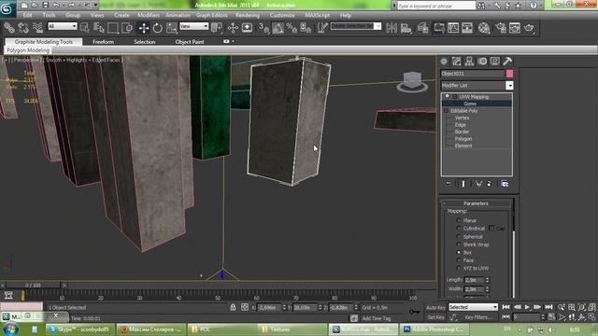Open the Modifiers menu
This screenshot has width=598, height=336.
pyautogui.click(x=149, y=15)
